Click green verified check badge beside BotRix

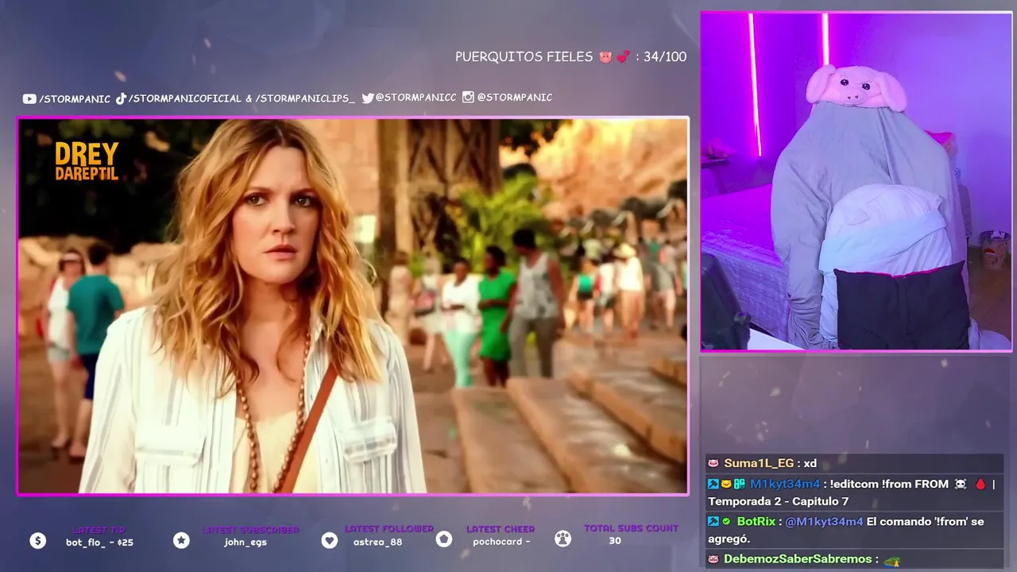(x=726, y=522)
